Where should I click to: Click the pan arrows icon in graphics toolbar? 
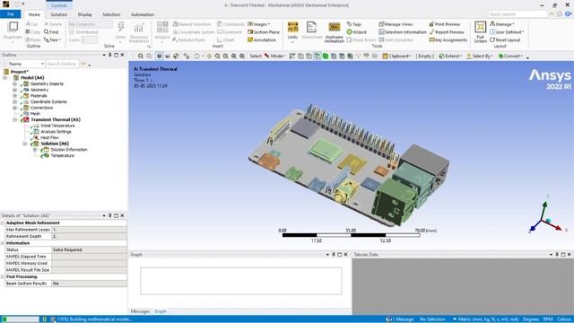coord(209,56)
